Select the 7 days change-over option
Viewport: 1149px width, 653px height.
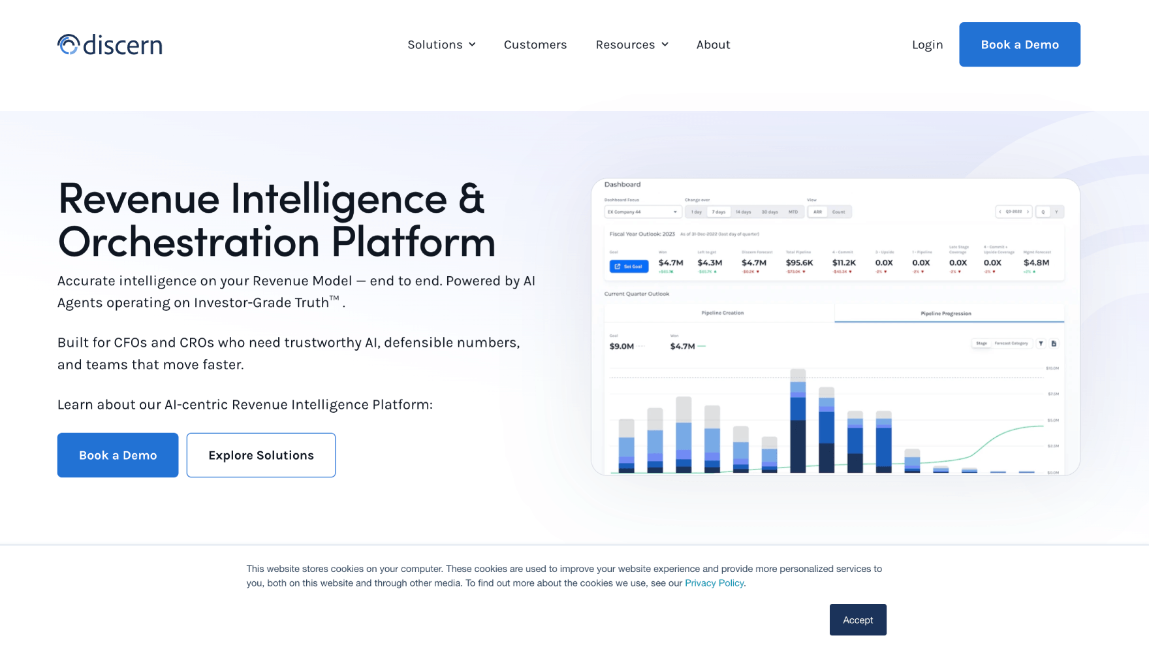(718, 212)
